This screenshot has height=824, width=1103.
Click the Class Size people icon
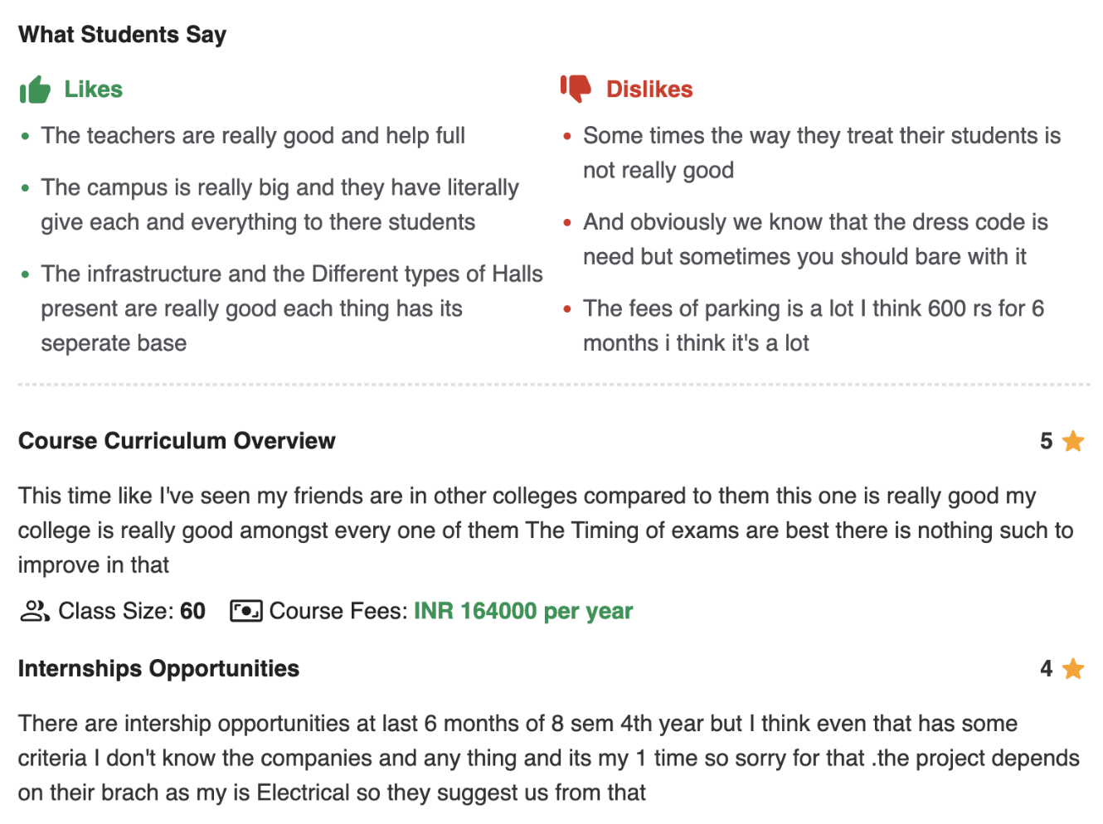pos(34,612)
